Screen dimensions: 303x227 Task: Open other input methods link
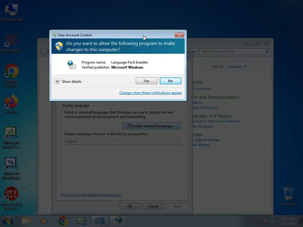(216, 121)
